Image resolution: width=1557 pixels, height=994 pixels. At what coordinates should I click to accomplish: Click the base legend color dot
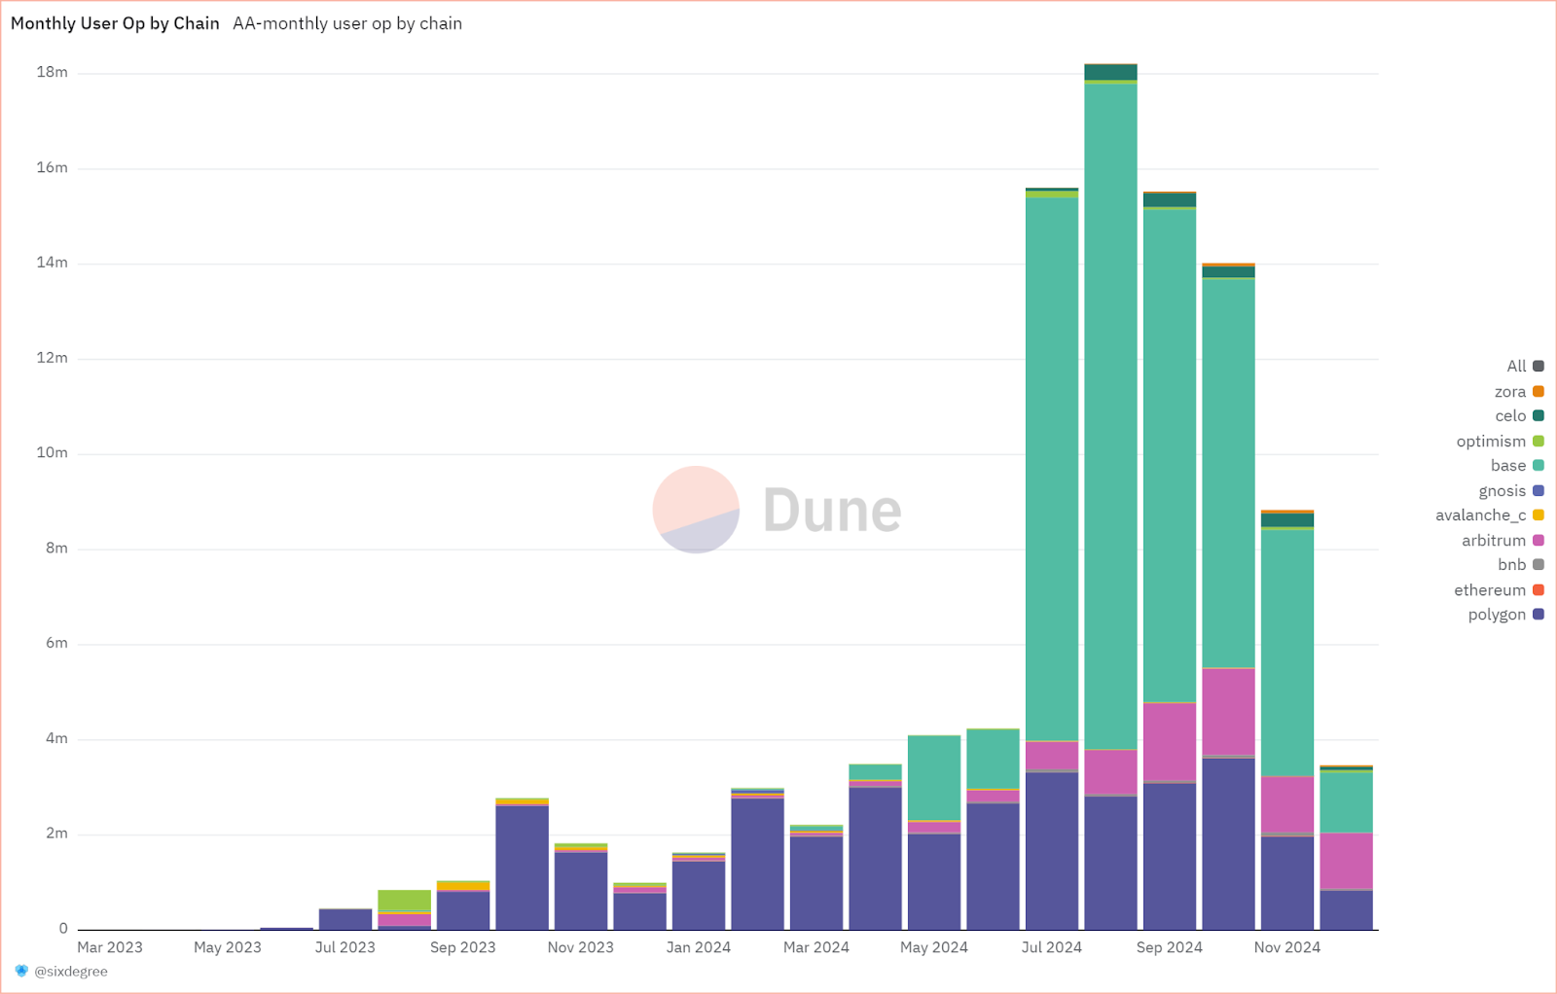pos(1539,466)
